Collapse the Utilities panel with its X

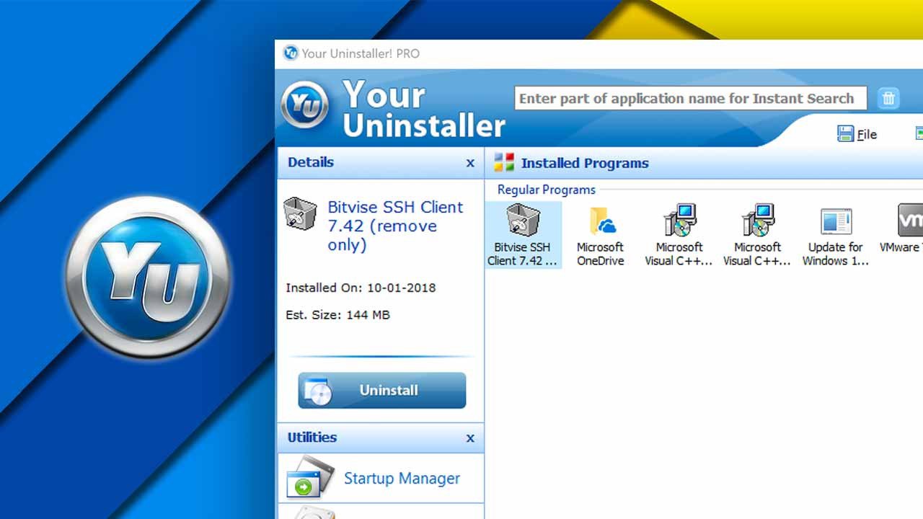point(471,438)
